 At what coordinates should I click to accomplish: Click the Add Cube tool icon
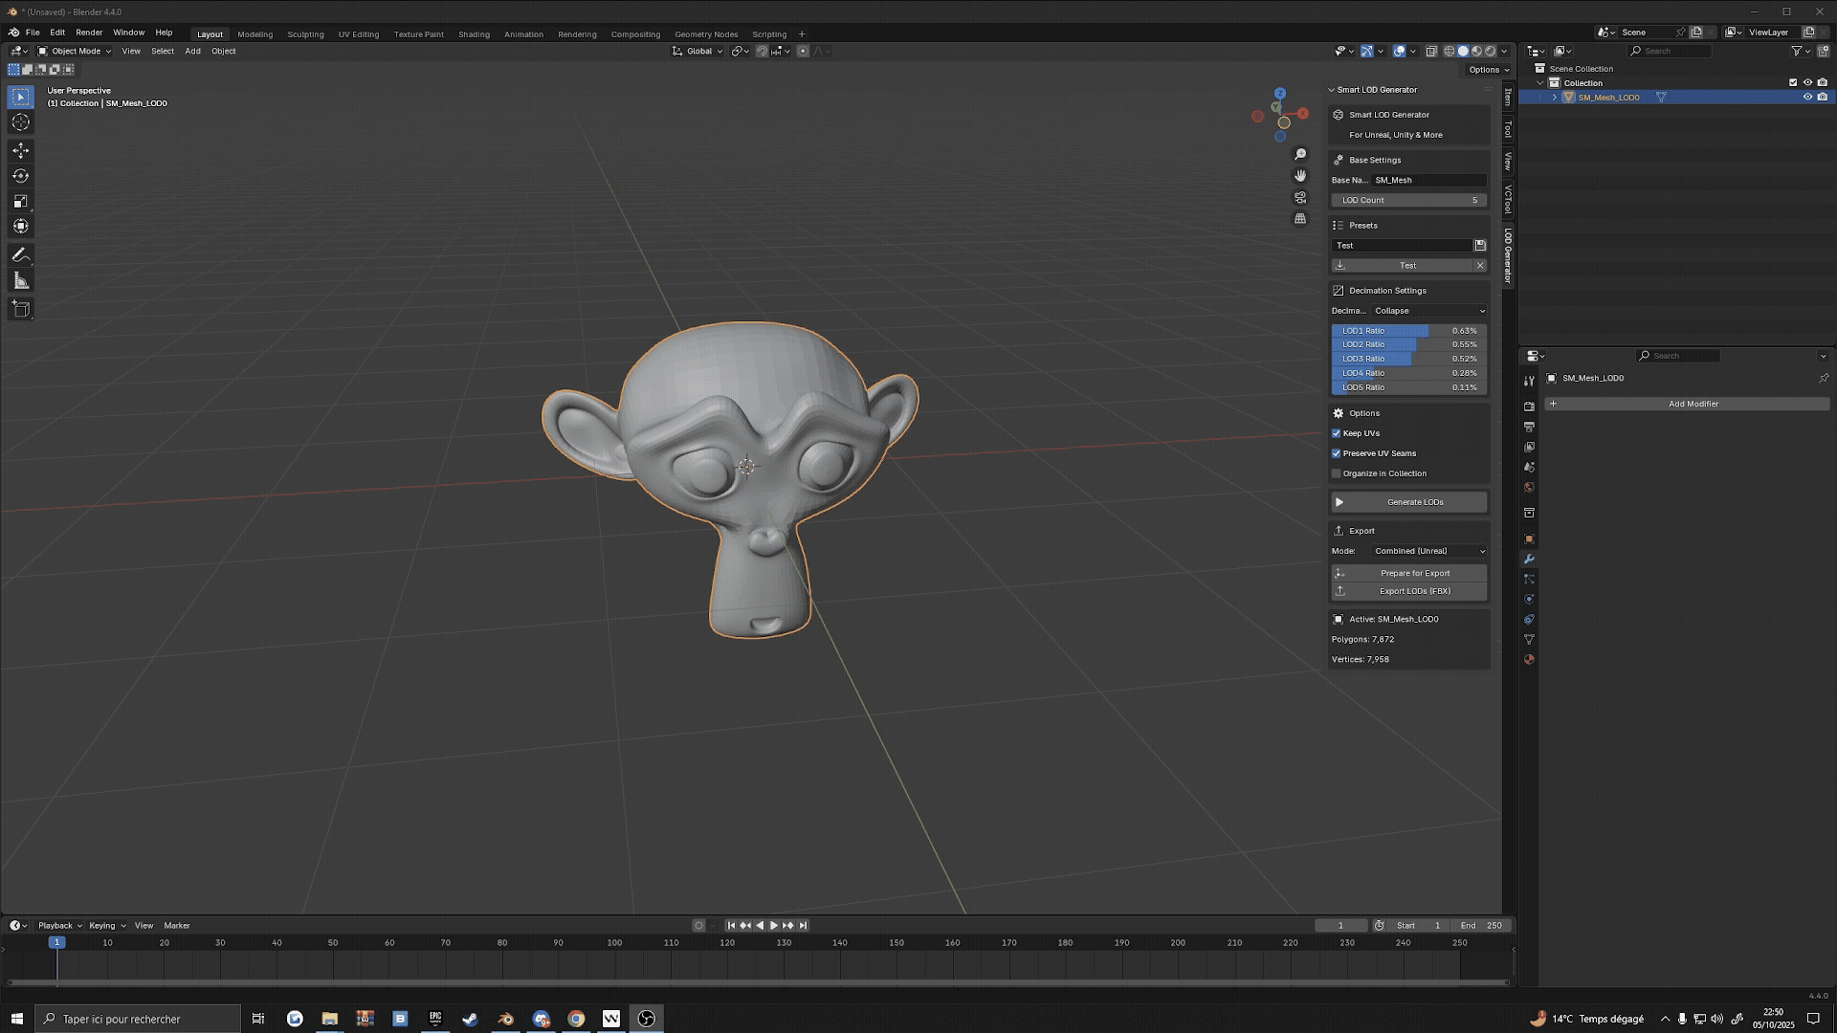(x=20, y=309)
